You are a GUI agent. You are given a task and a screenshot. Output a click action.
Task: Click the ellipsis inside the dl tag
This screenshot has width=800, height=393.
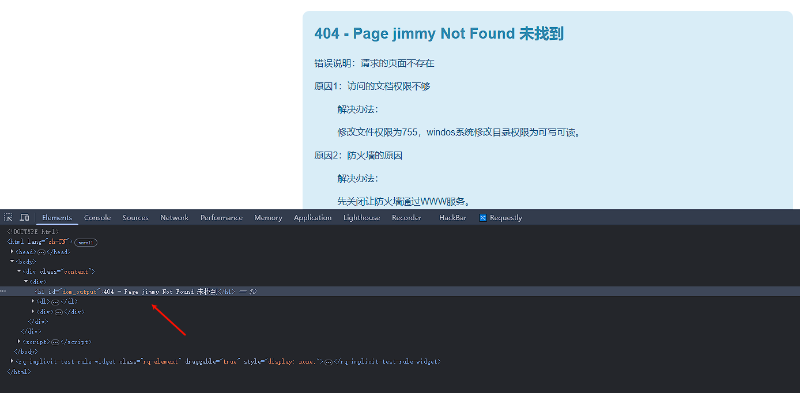coord(55,302)
